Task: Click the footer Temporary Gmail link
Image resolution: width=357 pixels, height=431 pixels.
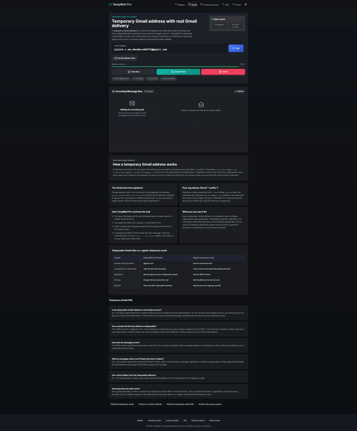Action: coord(154,421)
